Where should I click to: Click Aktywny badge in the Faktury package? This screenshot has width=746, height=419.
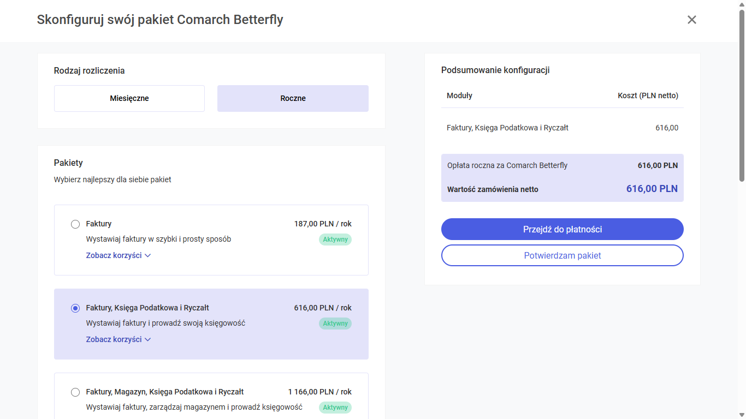tap(335, 240)
